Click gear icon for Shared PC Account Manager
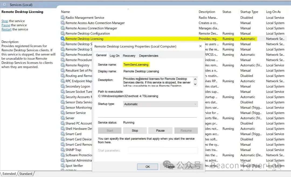 tap(63, 123)
